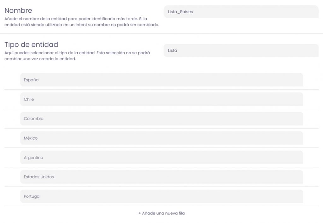Click the separator between España and Chile rows

click(x=161, y=90)
